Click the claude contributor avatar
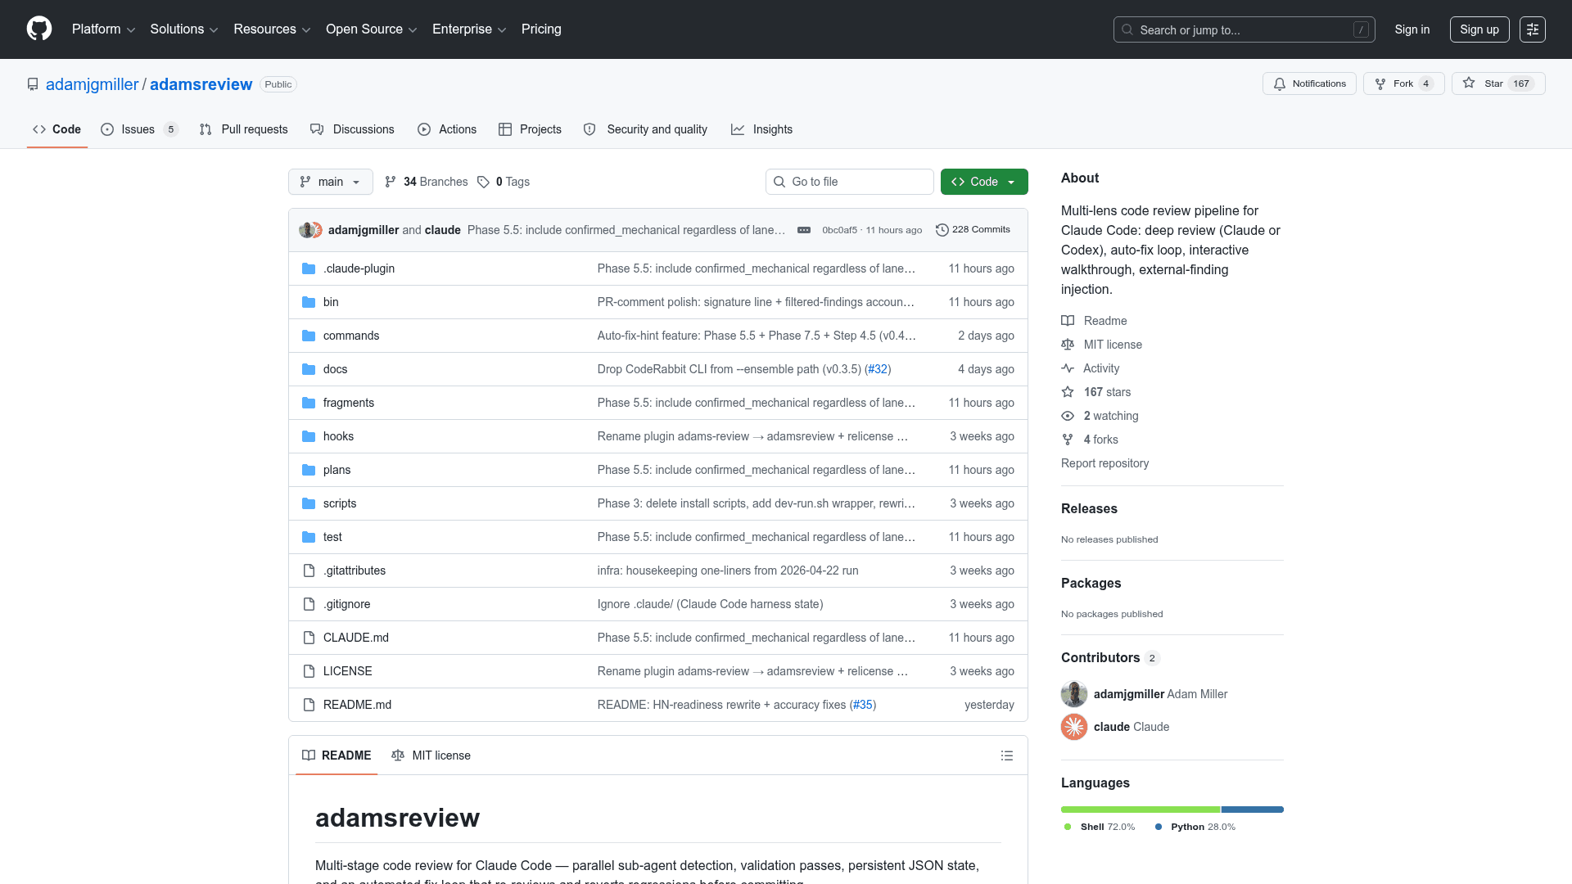 pos(1074,727)
